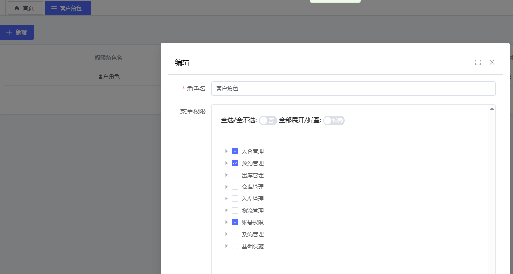Click the list icon on the 客户角色 tab
Image resolution: width=513 pixels, height=274 pixels.
click(54, 8)
